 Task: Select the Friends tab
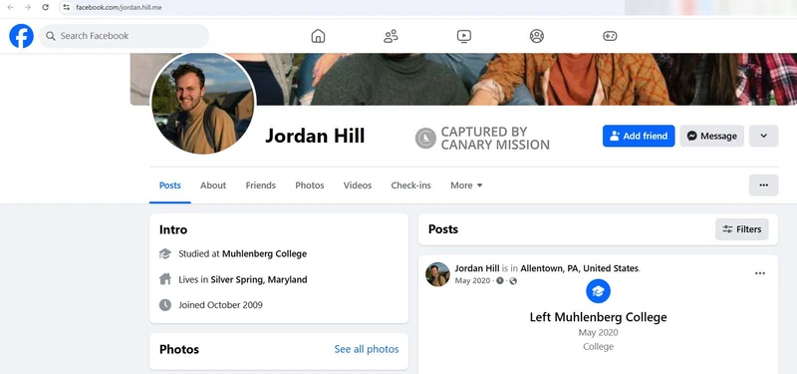(261, 186)
